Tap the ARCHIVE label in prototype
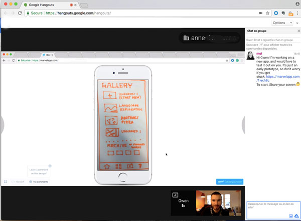The image size is (301, 221). (117, 146)
